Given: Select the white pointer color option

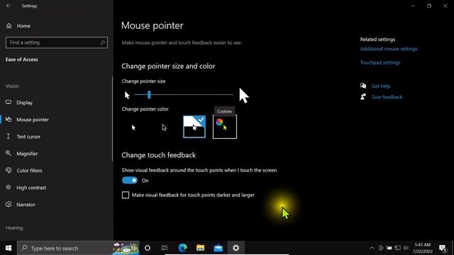Looking at the screenshot, I should [133, 127].
